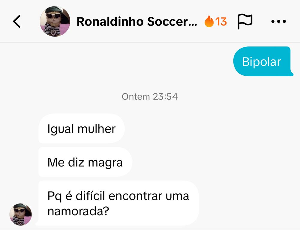The image size is (300, 230).
Task: Tap the streak count number 13
Action: click(x=221, y=22)
